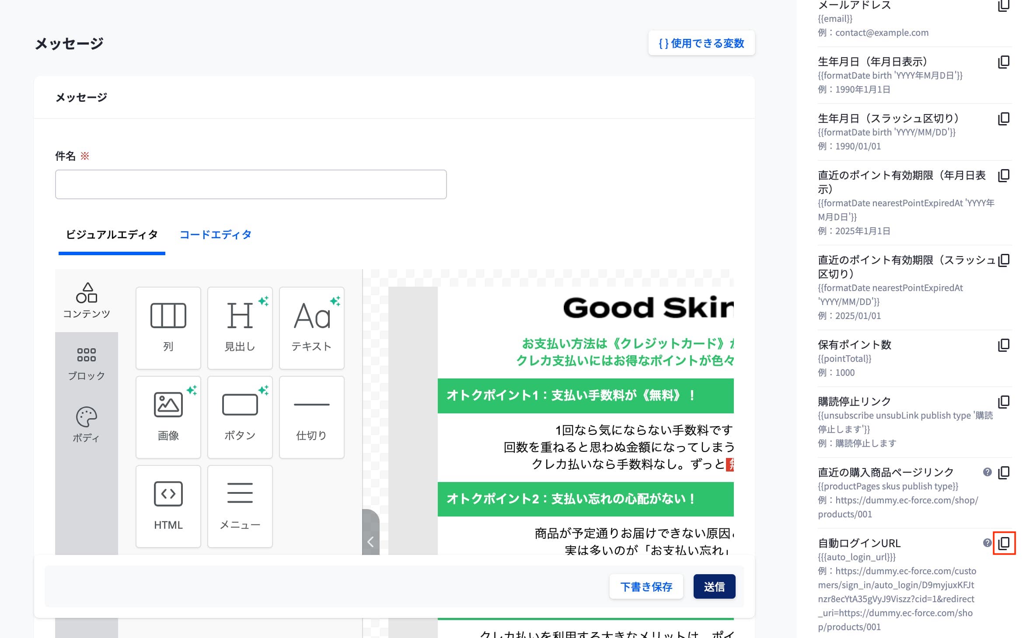Click the 下書き保存 button
1033x638 pixels.
tap(646, 586)
